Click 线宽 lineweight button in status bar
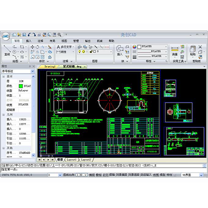Image resolution: width=208 pixels, height=208 pixels. pyautogui.click(x=156, y=175)
